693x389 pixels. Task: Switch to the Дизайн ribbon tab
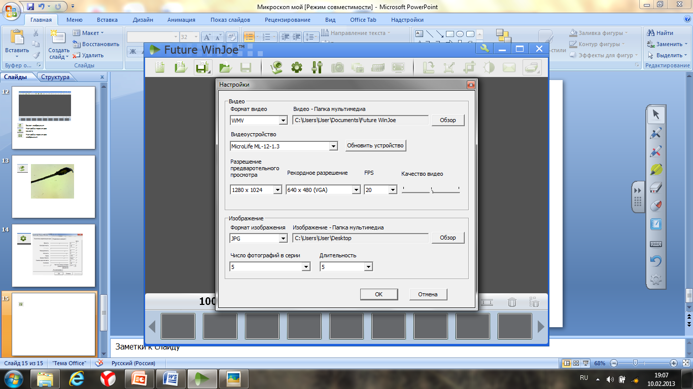click(x=143, y=20)
